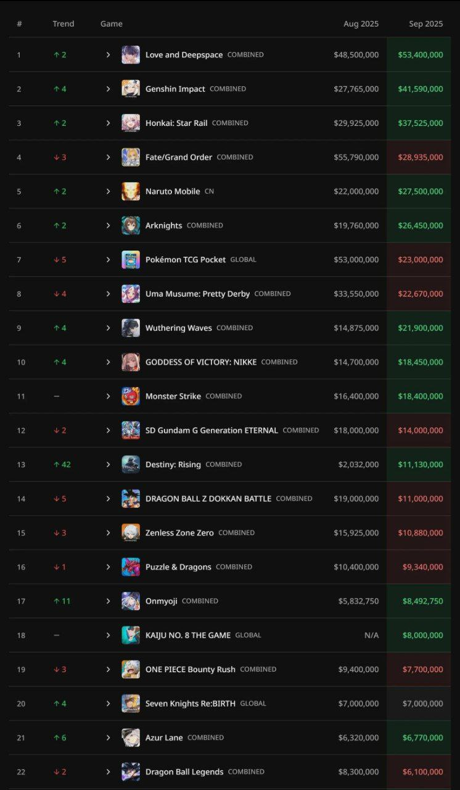Open the GODDESS OF VICTORY: NIKKE title
The image size is (460, 790).
[201, 362]
